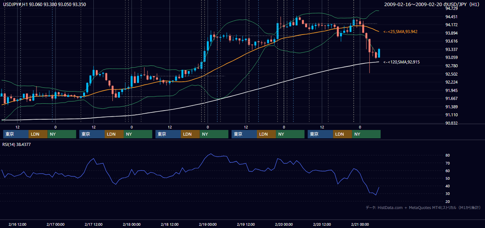Select the last day's 東京 session box

320,134
